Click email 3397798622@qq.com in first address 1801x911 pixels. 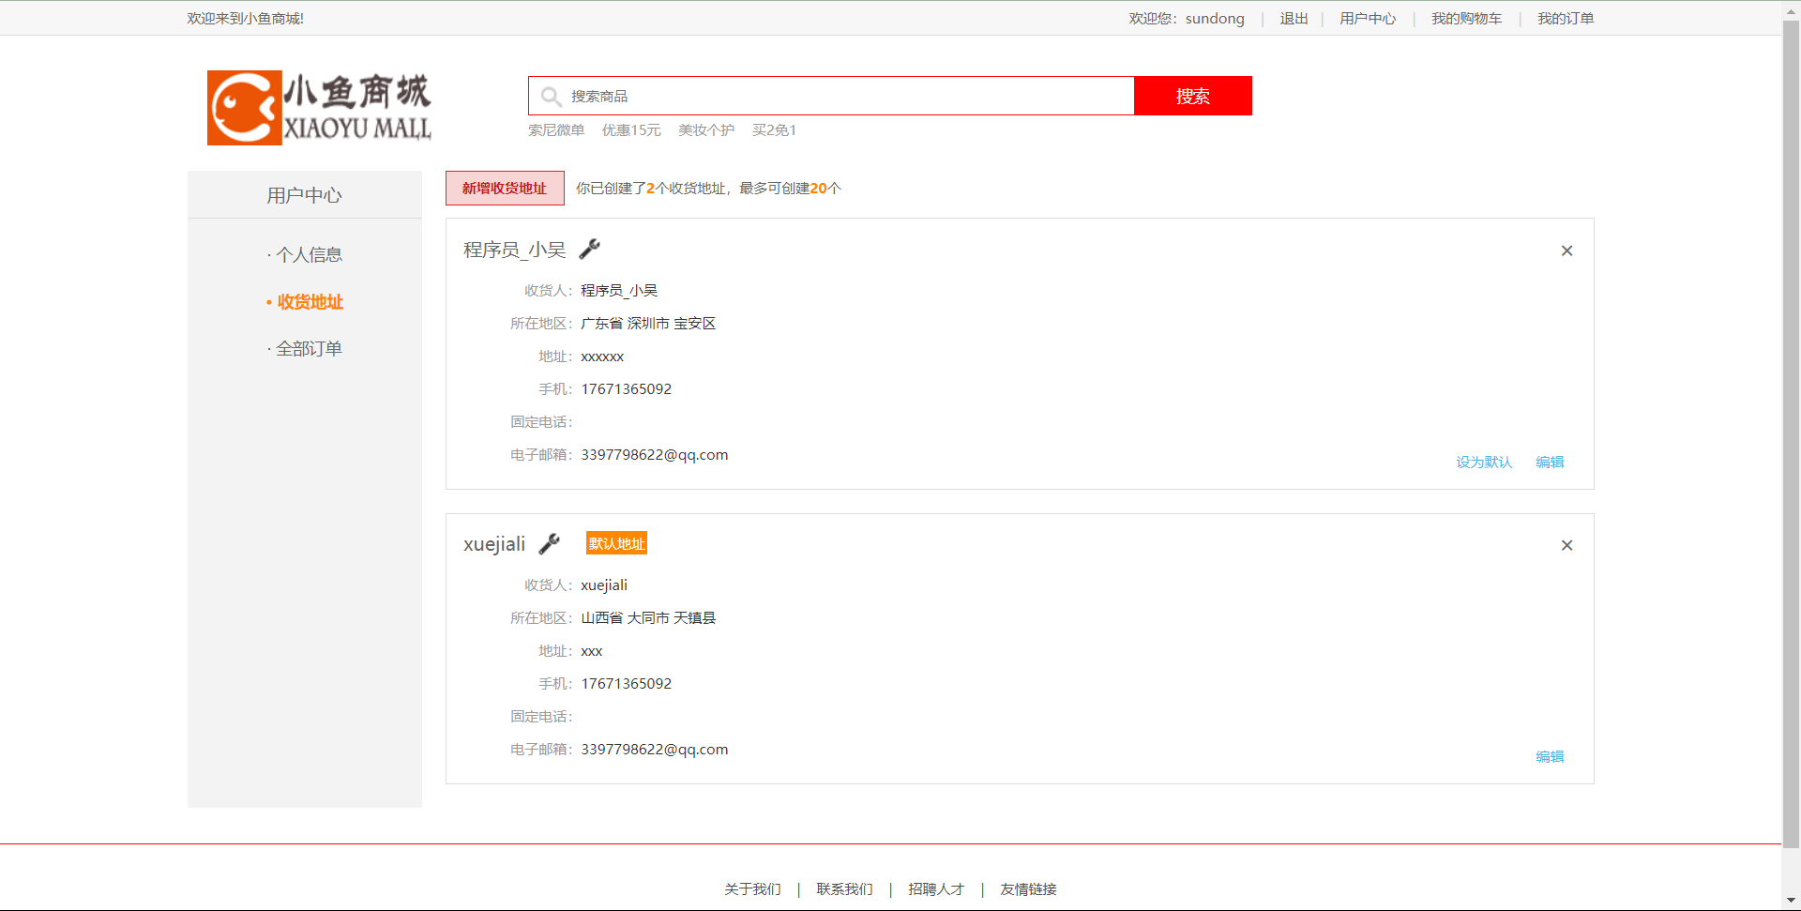[655, 454]
